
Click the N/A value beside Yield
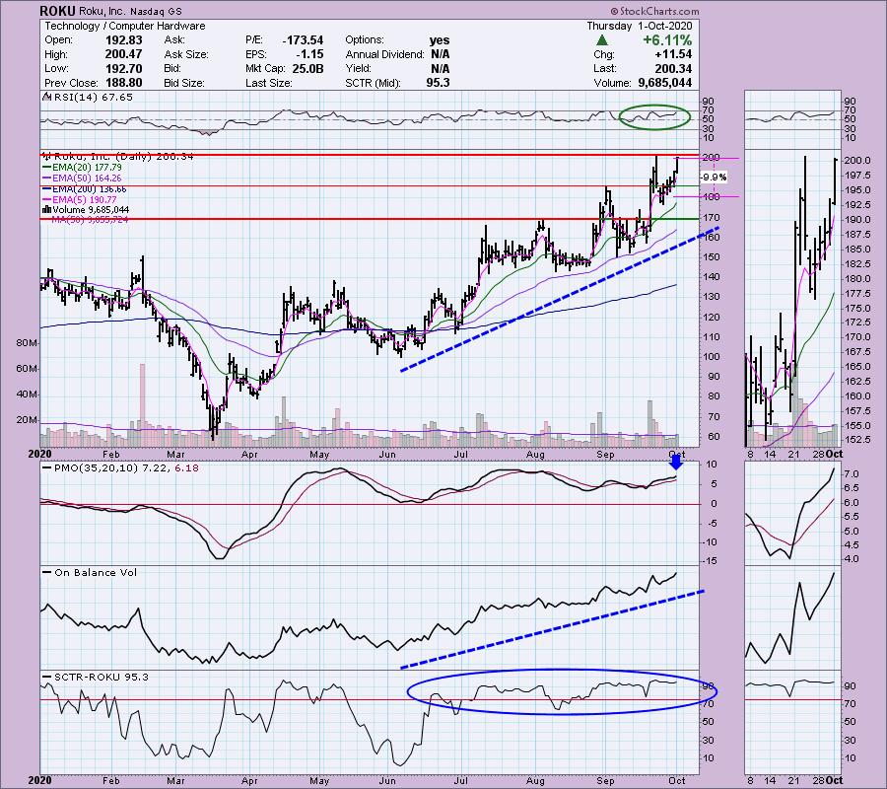(x=441, y=68)
